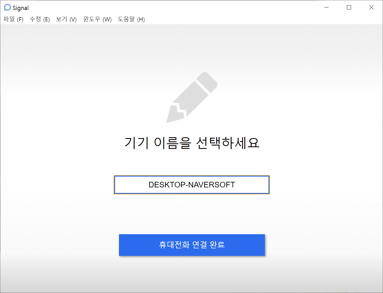Image resolution: width=383 pixels, height=293 pixels.
Task: Open the 보기 (V) menu
Action: point(66,19)
